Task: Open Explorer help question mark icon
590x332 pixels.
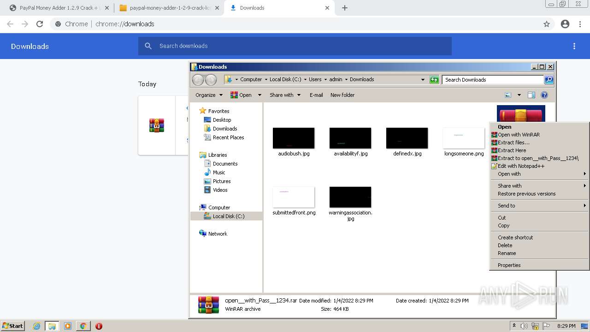Action: pyautogui.click(x=544, y=95)
